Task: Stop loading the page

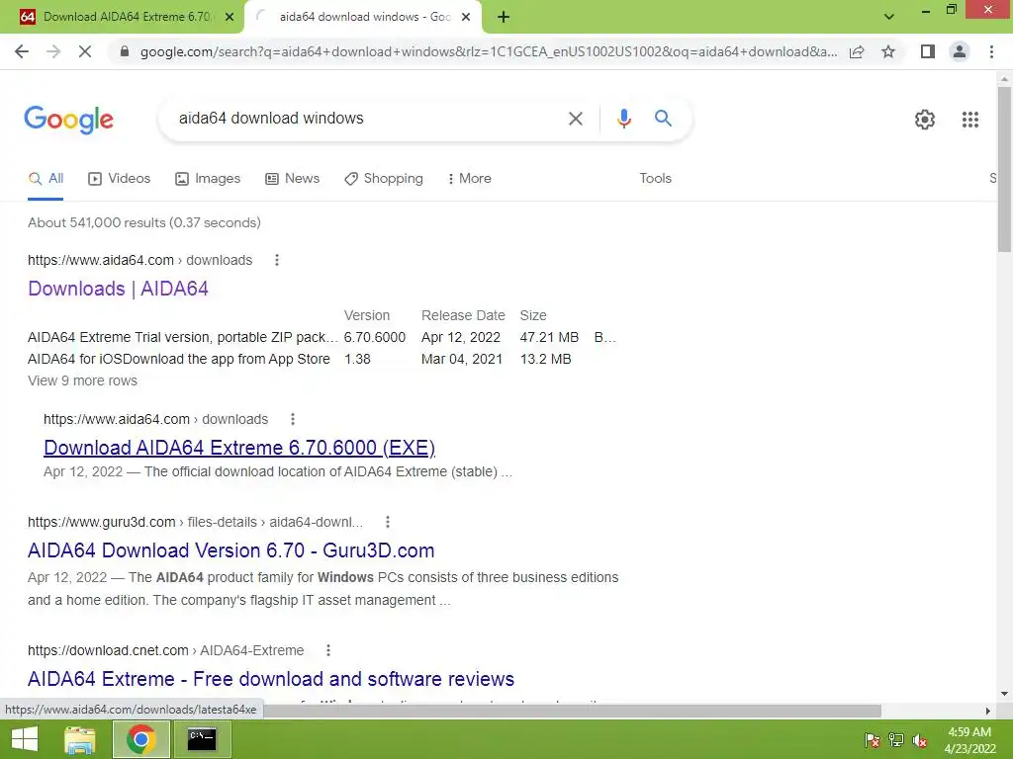Action: (x=85, y=51)
